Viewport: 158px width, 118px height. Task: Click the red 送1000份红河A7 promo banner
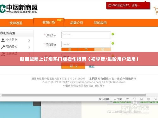pyautogui.click(x=128, y=5)
